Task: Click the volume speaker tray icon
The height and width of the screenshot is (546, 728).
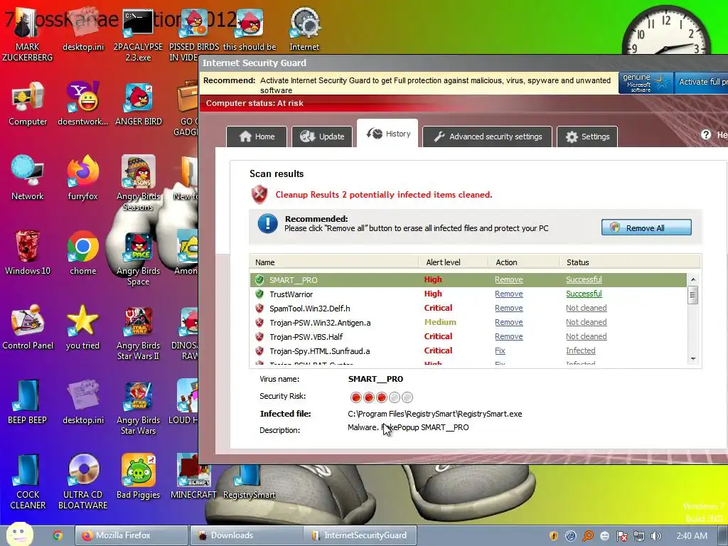Action: (x=655, y=536)
